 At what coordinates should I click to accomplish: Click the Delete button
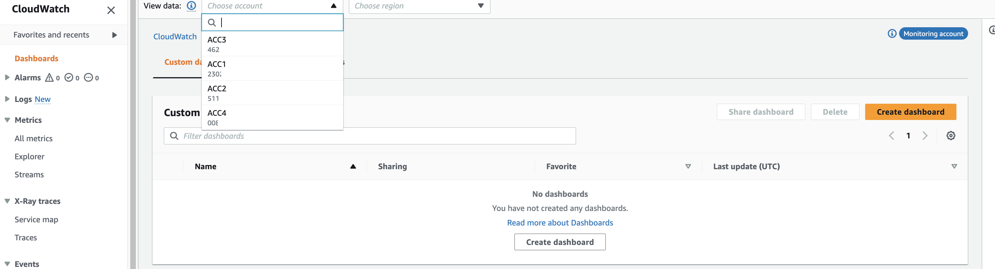point(835,112)
